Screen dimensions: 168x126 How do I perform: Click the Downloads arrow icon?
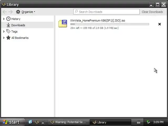coord(8,25)
